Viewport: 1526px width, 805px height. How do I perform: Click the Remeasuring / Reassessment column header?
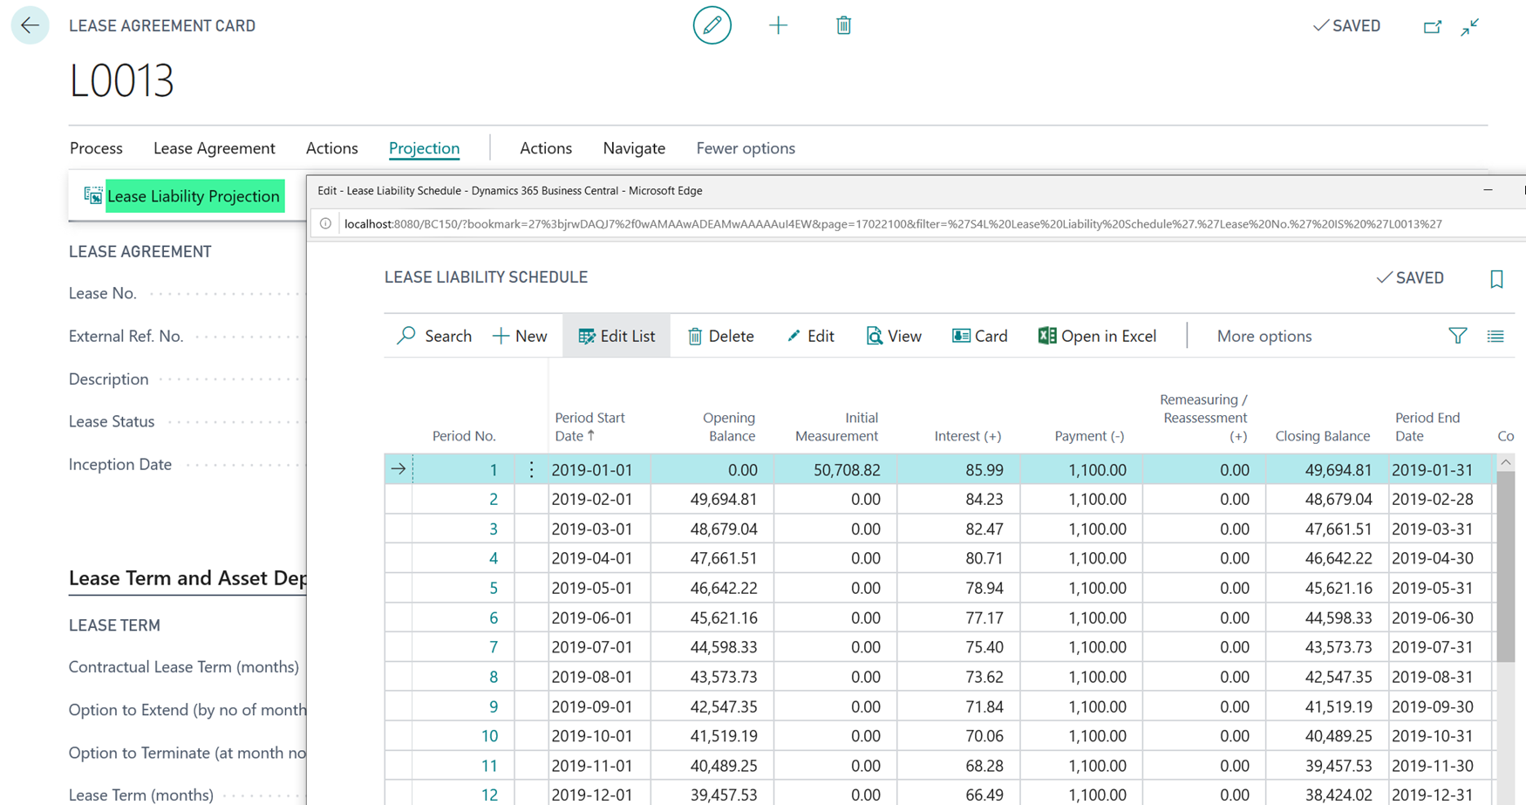coord(1203,418)
